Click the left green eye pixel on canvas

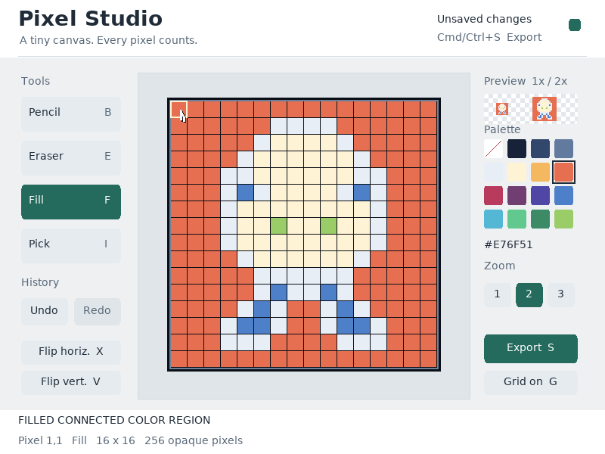click(x=278, y=225)
